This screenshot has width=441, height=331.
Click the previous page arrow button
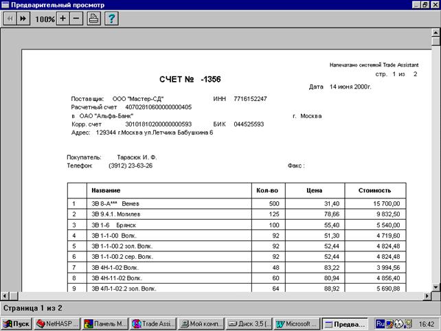click(10, 19)
